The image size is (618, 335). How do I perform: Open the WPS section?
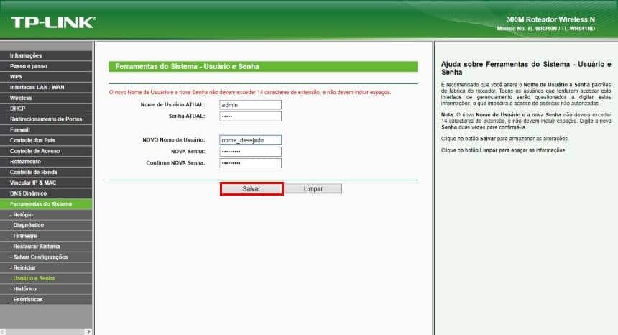[x=46, y=77]
